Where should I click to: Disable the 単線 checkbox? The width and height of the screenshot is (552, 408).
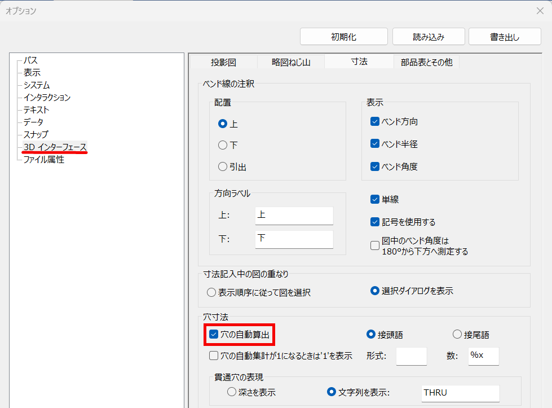tap(375, 199)
